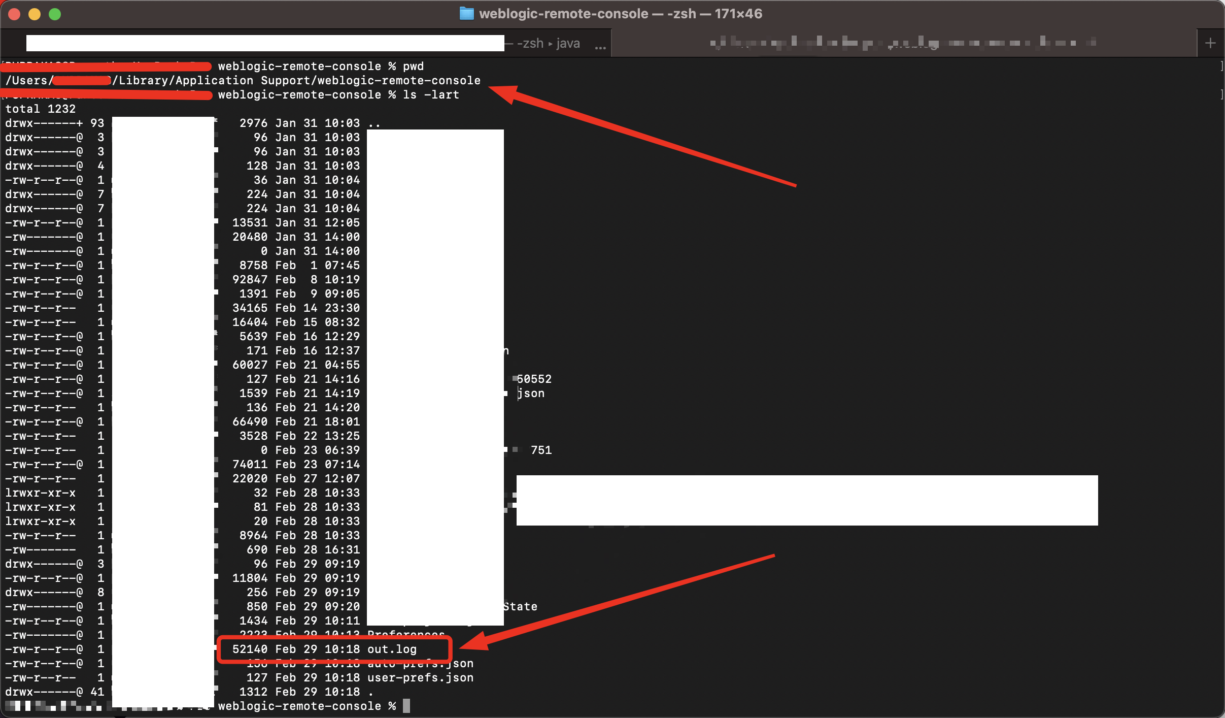Switch to the blurred second terminal tab
Image resolution: width=1225 pixels, height=718 pixels.
[903, 43]
